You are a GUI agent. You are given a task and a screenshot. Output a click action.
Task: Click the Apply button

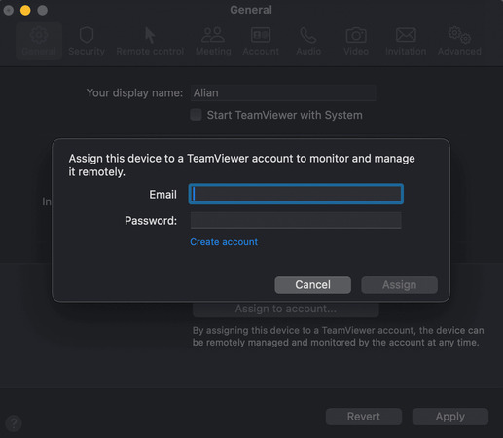(x=450, y=417)
